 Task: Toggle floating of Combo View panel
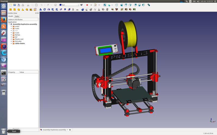pyautogui.click(x=36, y=13)
